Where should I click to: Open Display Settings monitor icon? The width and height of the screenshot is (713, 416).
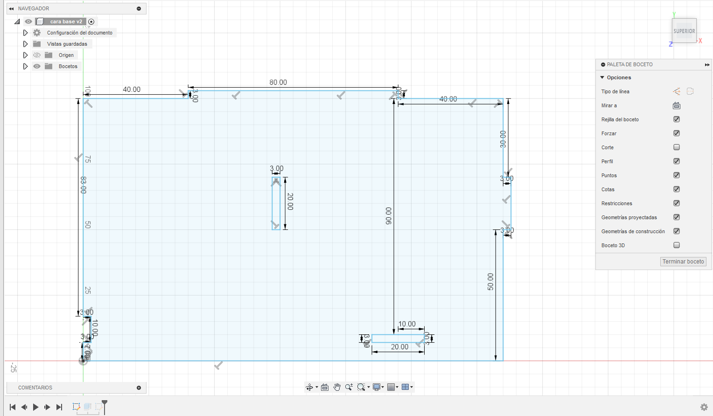pos(376,387)
